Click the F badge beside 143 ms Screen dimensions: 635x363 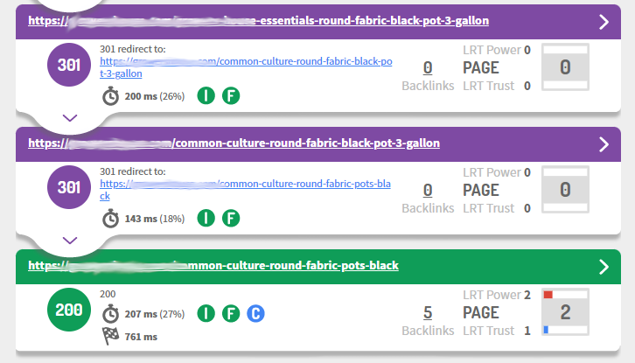point(231,218)
